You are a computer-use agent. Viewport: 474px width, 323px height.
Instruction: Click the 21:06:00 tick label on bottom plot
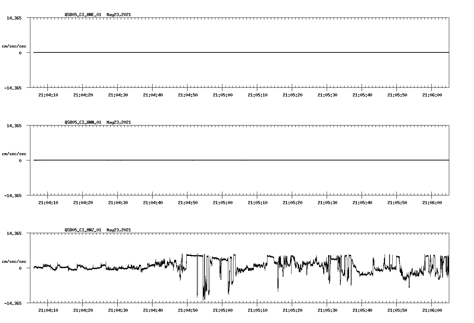432,310
